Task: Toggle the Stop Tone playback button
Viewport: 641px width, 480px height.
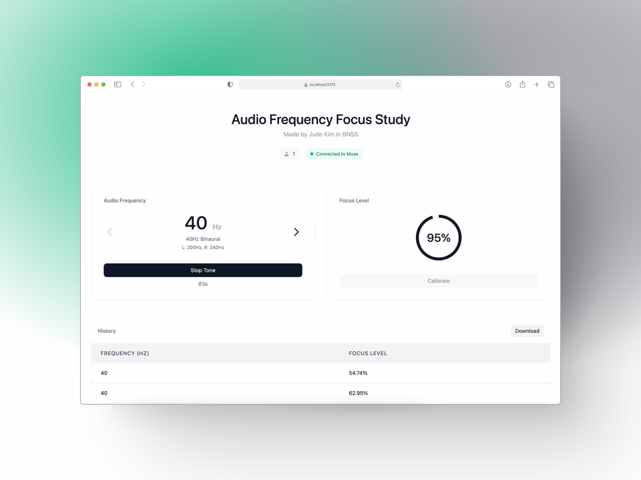Action: coord(202,270)
